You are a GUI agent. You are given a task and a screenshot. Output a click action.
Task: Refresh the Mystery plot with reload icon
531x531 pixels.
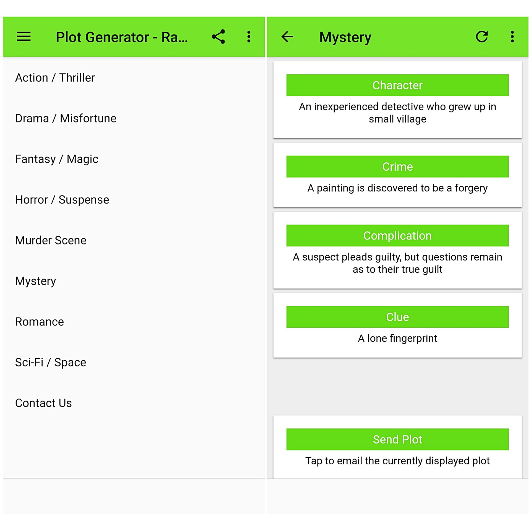(482, 37)
